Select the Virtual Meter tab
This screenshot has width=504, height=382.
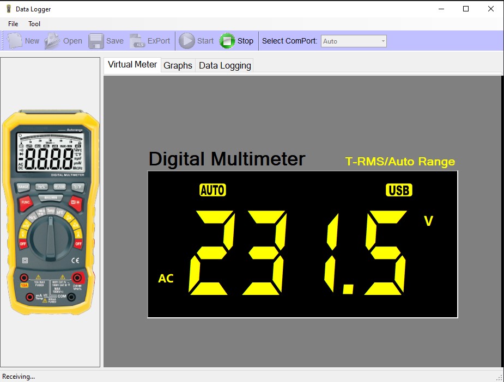coord(132,65)
